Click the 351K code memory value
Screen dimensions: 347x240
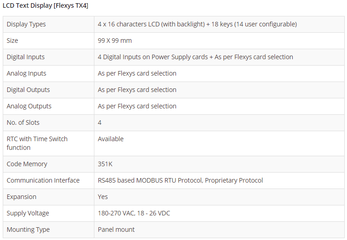(105, 164)
